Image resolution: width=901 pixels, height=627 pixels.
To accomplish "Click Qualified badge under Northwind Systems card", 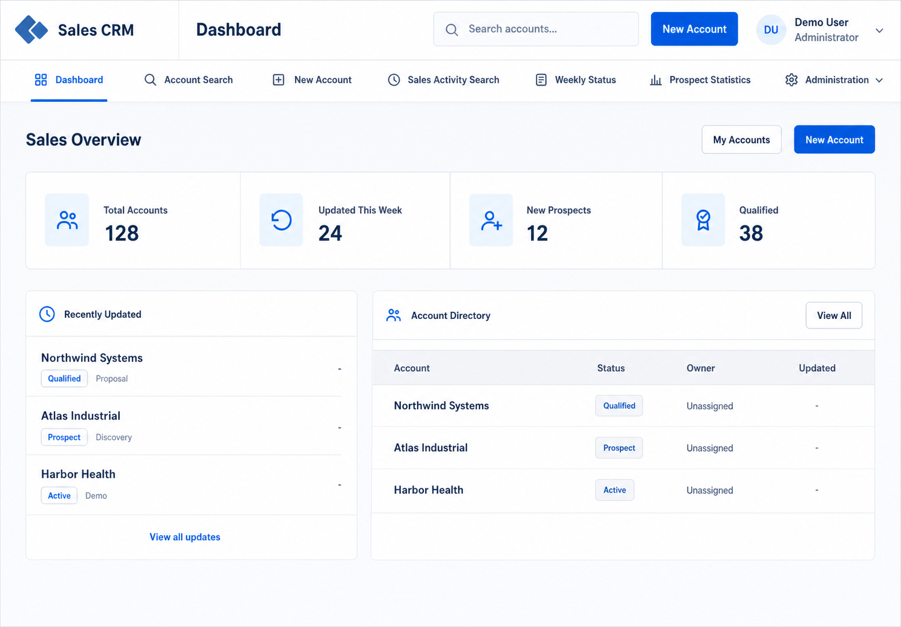I will pyautogui.click(x=64, y=379).
